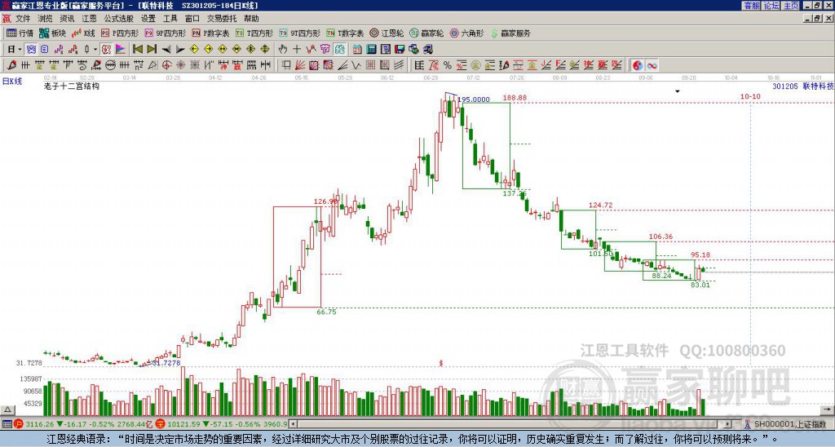Click the 10121.59 index value in status bar
Viewport: 835px width, 447px height.
click(183, 424)
